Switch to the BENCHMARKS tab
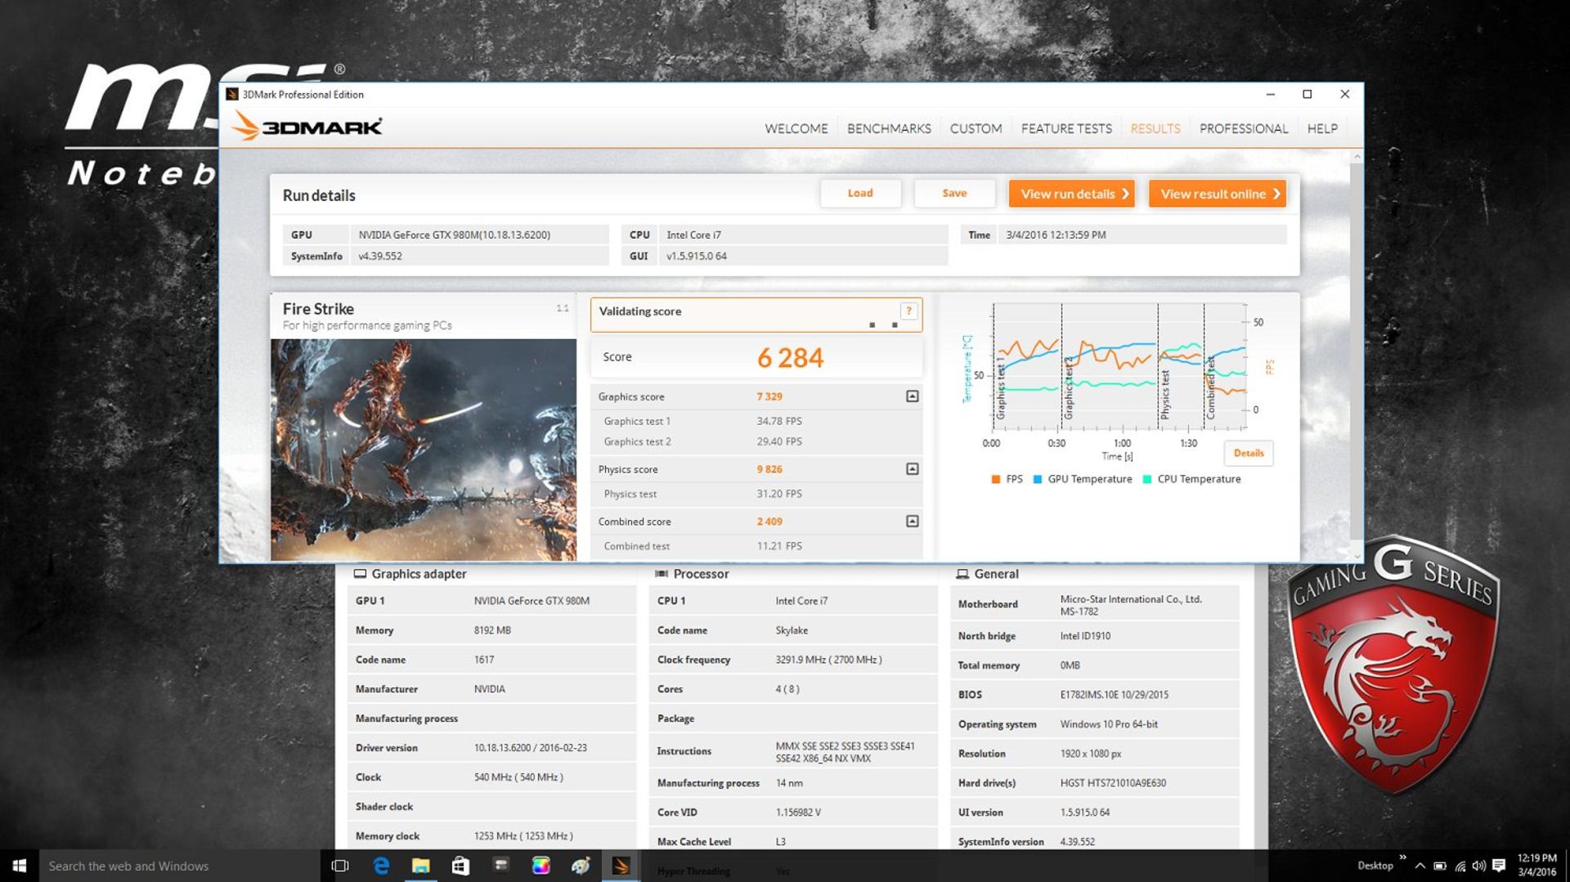Screen dimensions: 1570x882 889,128
